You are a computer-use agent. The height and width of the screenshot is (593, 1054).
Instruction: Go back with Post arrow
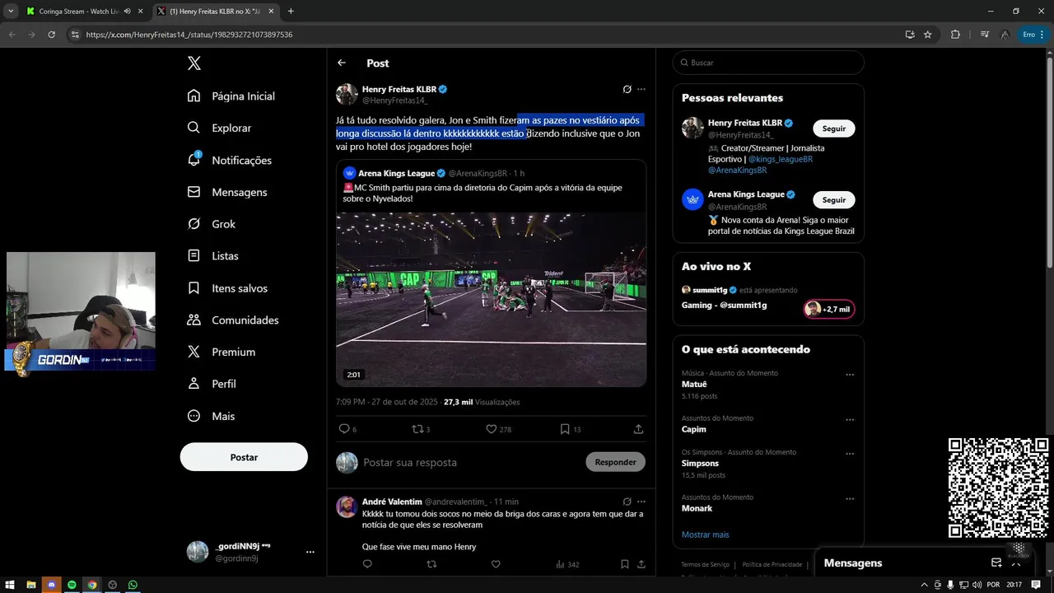coord(342,63)
